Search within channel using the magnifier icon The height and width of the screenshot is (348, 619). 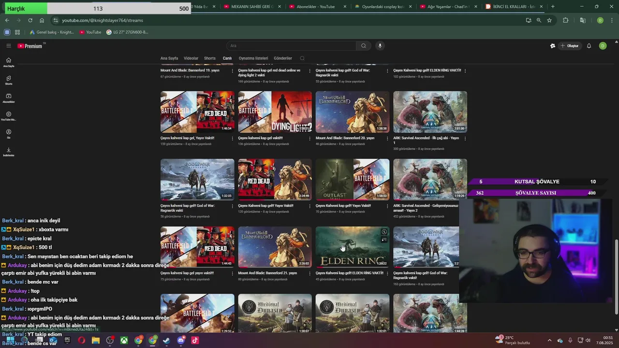click(302, 58)
